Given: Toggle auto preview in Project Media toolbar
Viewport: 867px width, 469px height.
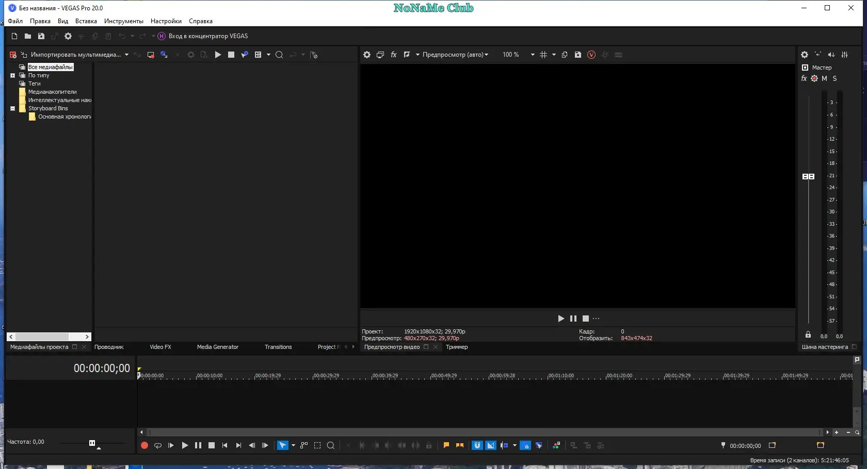Looking at the screenshot, I should point(245,55).
